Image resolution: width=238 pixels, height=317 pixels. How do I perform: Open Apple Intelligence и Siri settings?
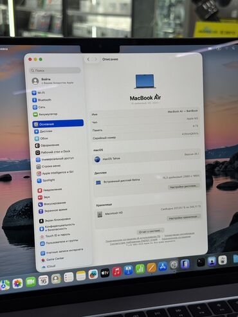tap(55, 173)
